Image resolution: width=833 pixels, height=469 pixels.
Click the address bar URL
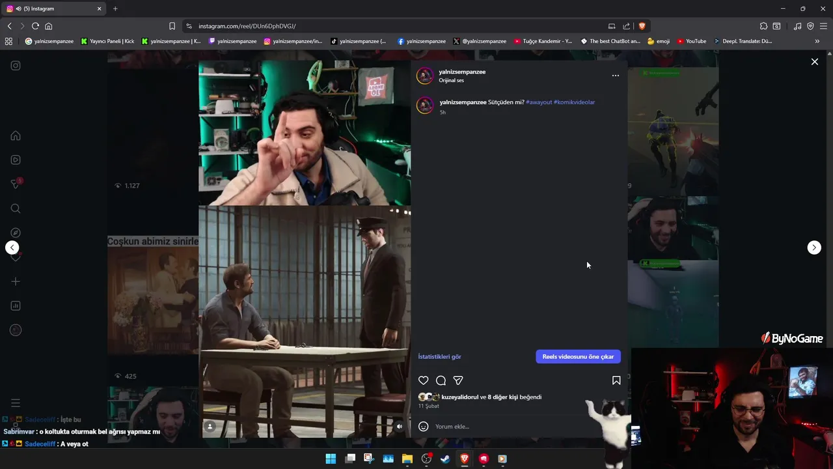247,26
